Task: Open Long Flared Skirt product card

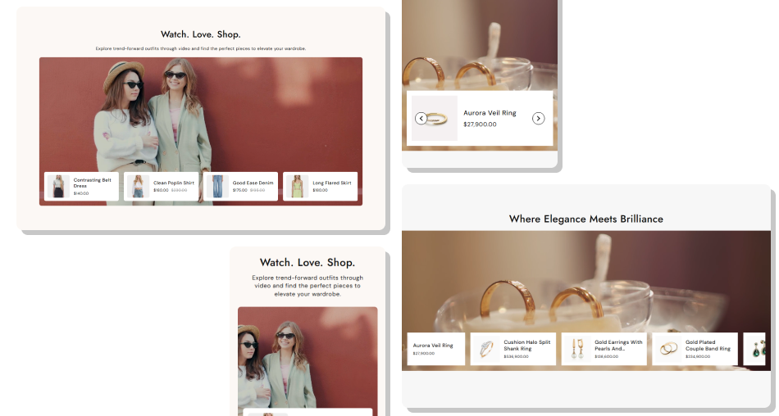Action: click(x=320, y=187)
